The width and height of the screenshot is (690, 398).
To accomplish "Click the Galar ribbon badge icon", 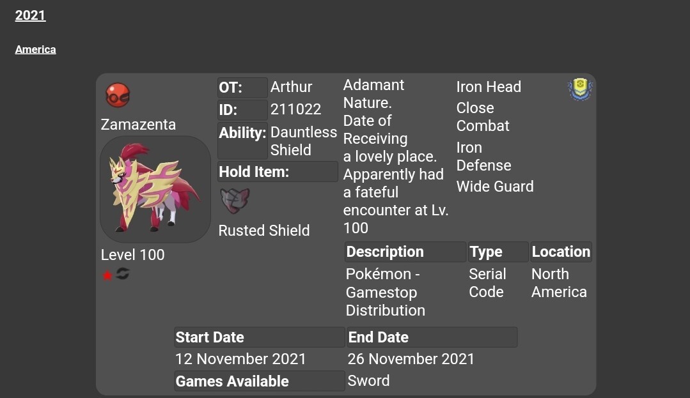I will click(580, 89).
